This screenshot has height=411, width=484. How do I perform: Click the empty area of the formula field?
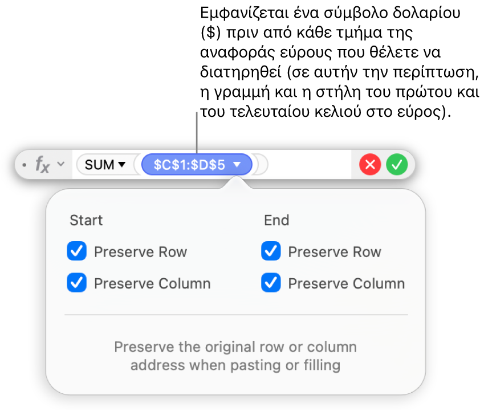pyautogui.click(x=308, y=165)
